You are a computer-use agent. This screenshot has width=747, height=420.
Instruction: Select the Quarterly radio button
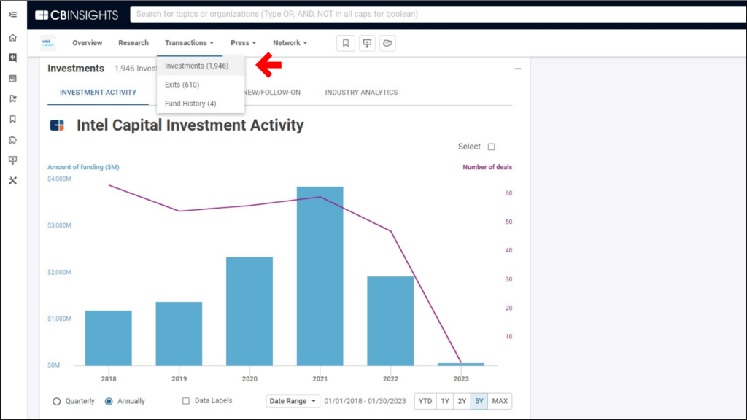(x=57, y=402)
